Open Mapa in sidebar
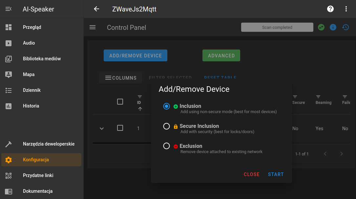The width and height of the screenshot is (356, 199). coord(42,74)
